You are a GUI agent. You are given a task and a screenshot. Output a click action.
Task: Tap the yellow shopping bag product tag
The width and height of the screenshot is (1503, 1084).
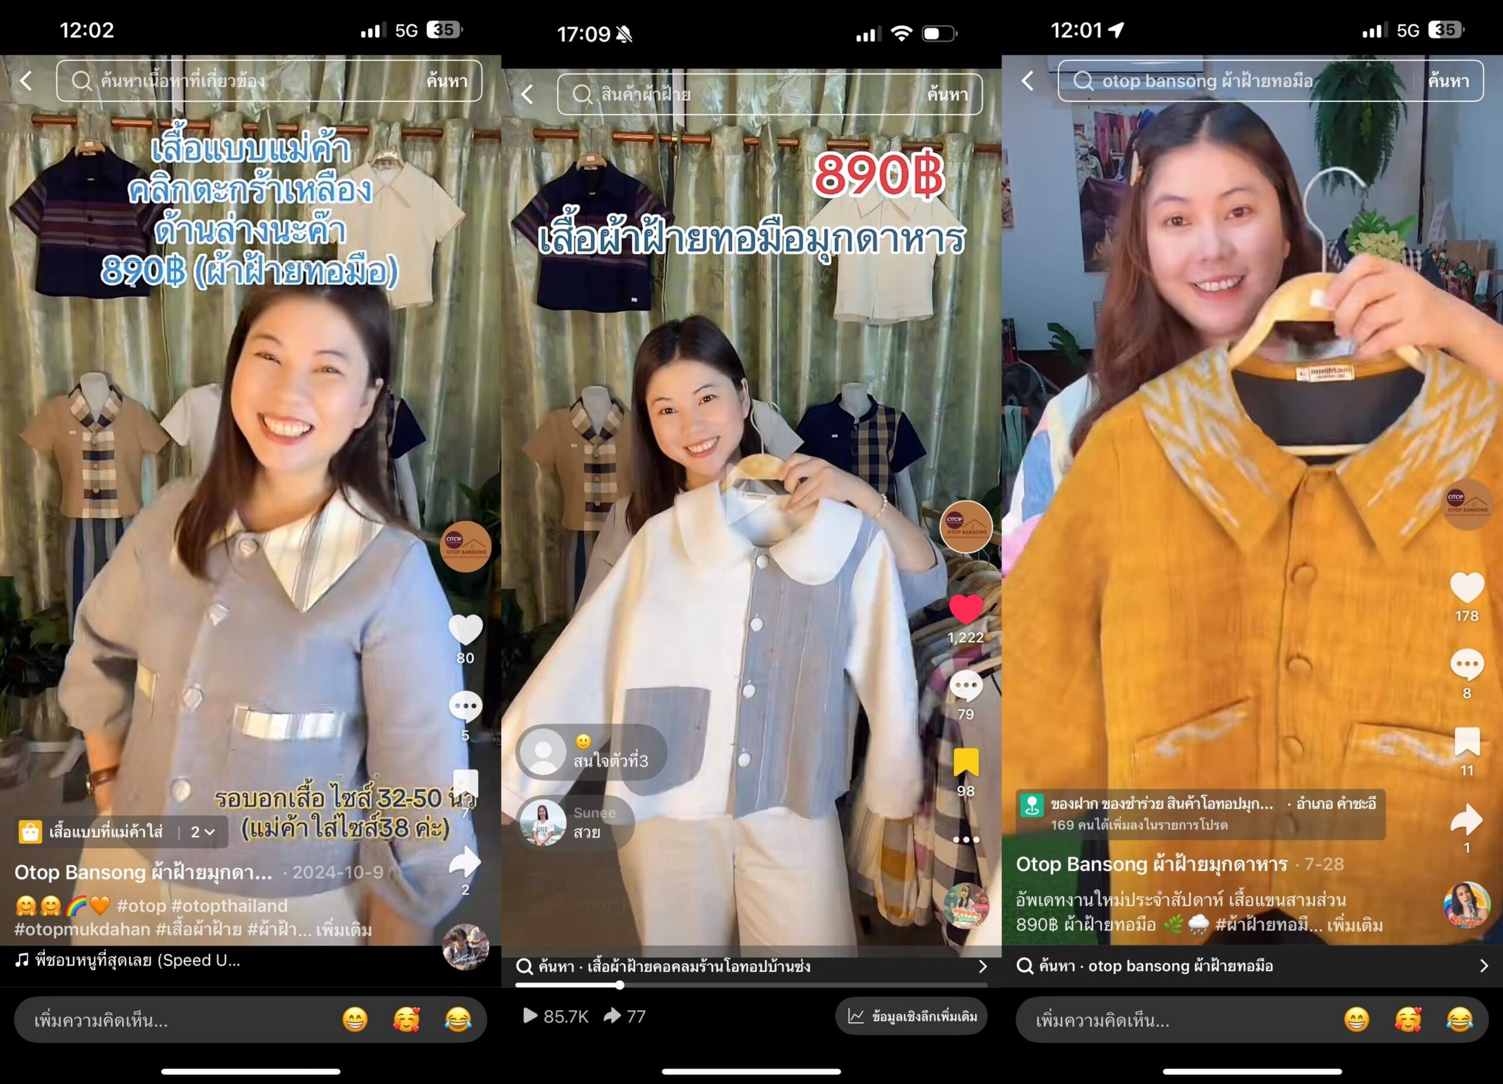tap(31, 832)
